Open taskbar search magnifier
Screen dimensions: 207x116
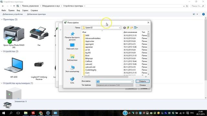[x=11, y=113]
